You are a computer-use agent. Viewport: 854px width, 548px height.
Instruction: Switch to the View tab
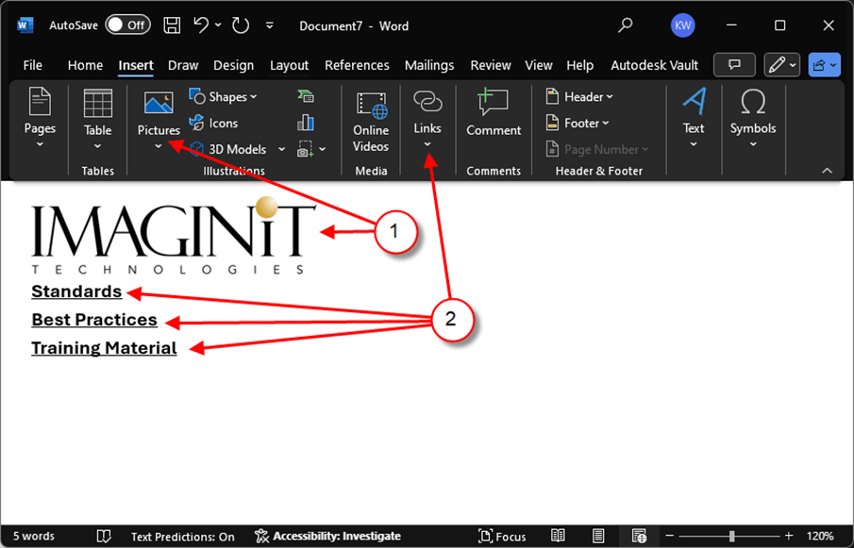539,65
